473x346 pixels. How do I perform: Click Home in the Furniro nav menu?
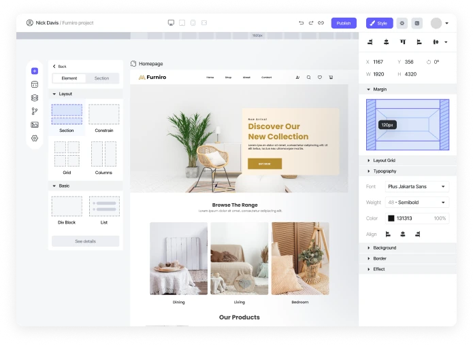(x=210, y=77)
